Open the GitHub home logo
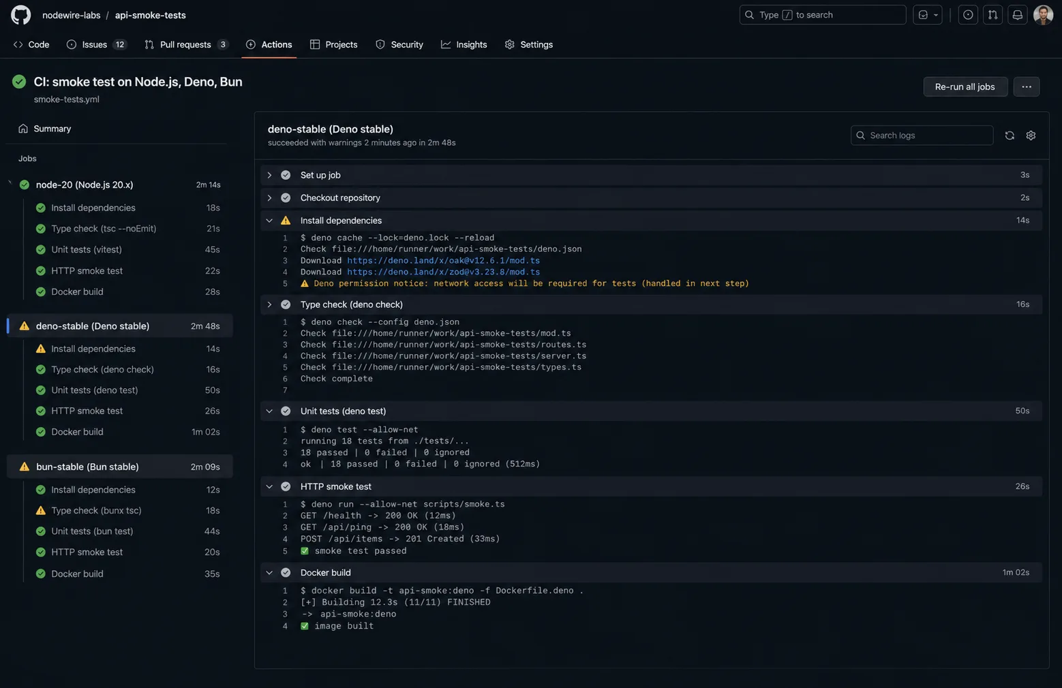This screenshot has height=688, width=1062. (x=20, y=15)
